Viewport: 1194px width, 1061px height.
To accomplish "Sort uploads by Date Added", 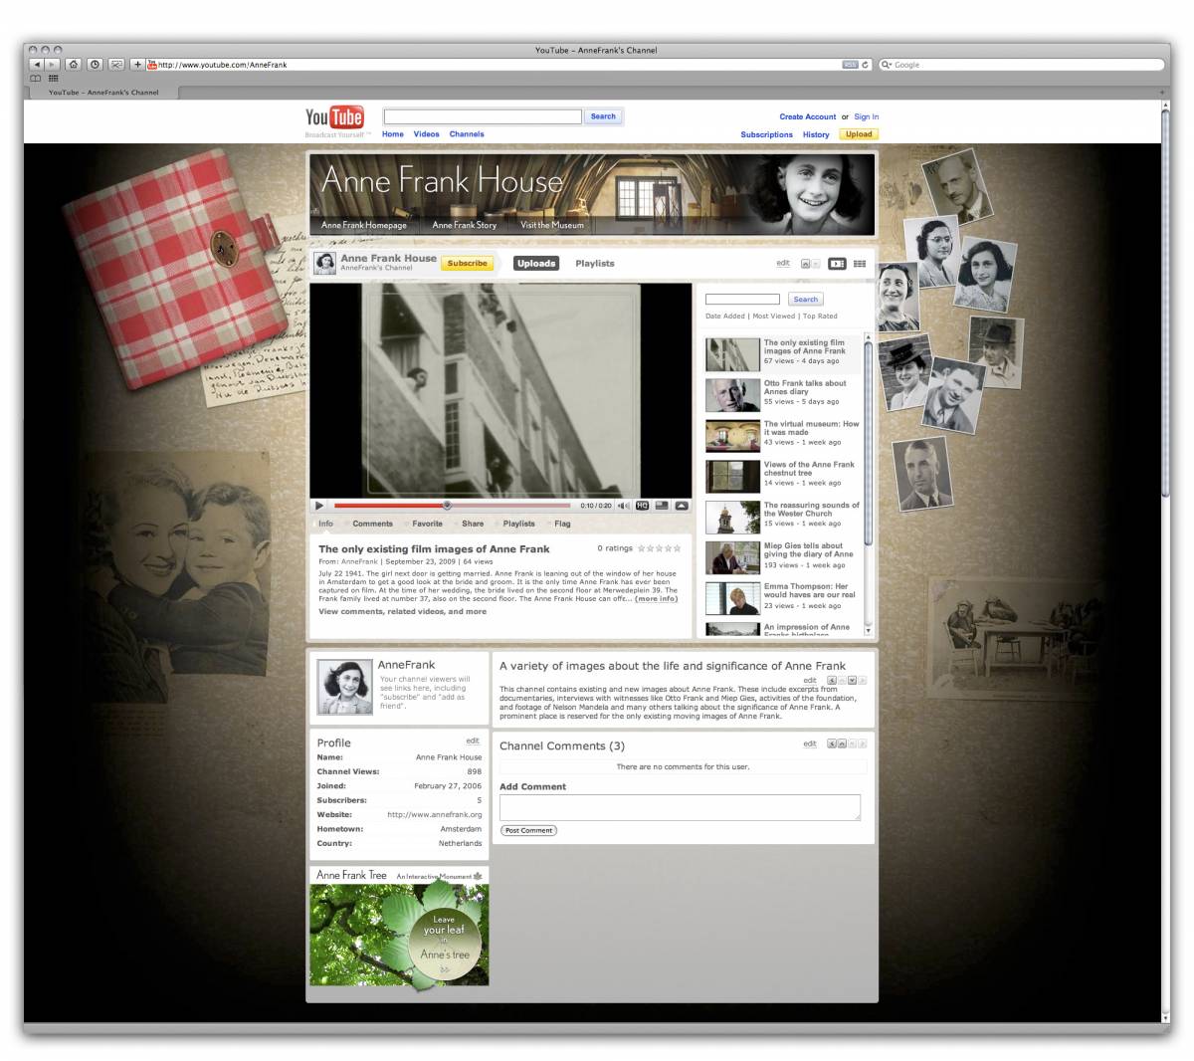I will pyautogui.click(x=725, y=317).
